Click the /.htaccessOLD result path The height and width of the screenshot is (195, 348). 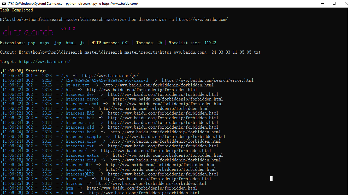(76, 165)
